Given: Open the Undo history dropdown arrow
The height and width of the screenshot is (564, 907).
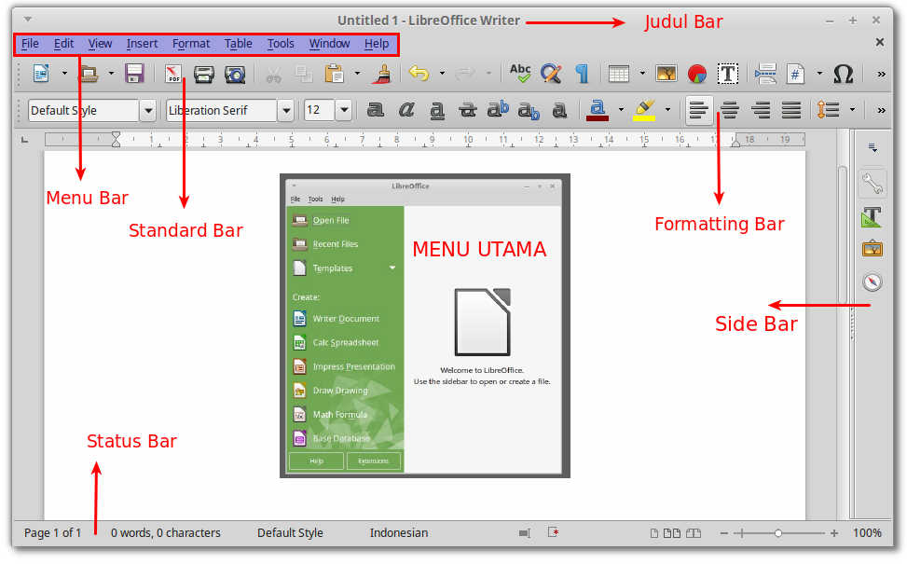Looking at the screenshot, I should (x=442, y=74).
